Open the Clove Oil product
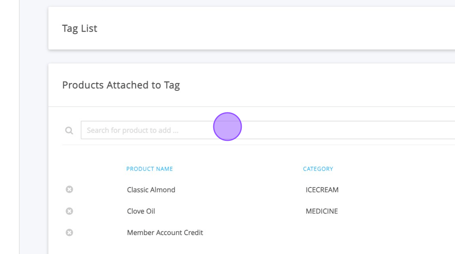455x254 pixels. point(141,211)
